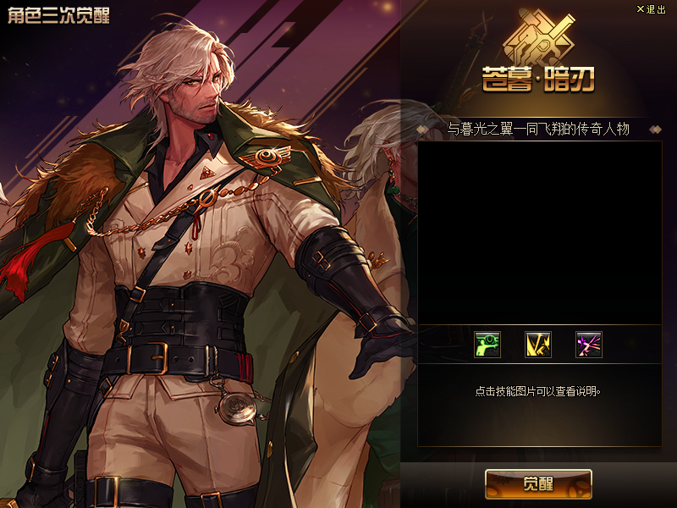
Task: Click the 觉醒 awaken button
Action: pyautogui.click(x=538, y=483)
